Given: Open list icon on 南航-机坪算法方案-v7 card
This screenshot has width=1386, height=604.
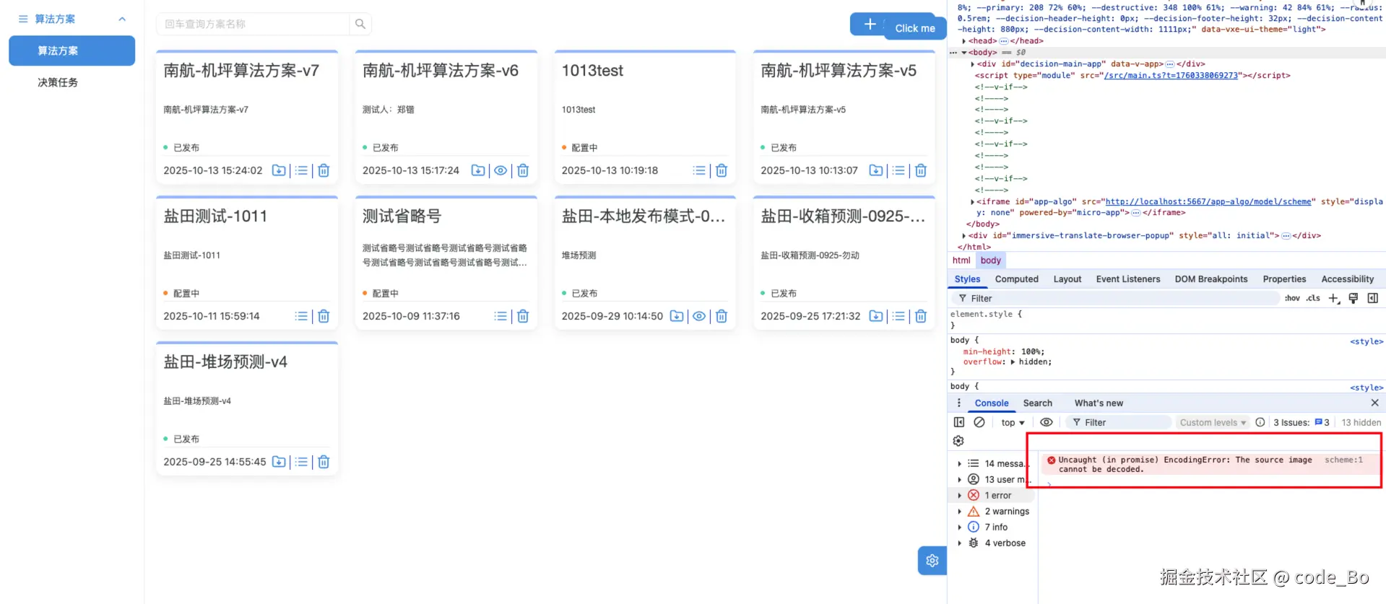Looking at the screenshot, I should tap(301, 170).
